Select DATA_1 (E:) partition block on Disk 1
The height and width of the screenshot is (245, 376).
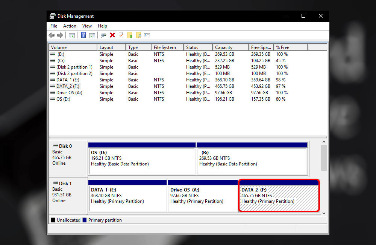[127, 196]
